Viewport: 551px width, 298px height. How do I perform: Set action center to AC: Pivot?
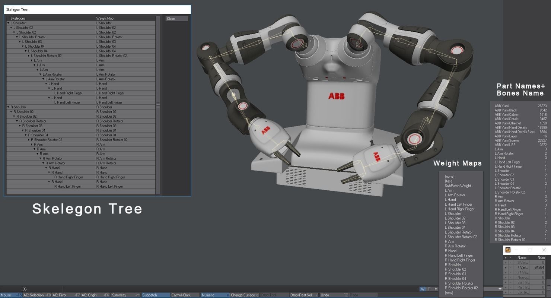[x=66, y=295]
